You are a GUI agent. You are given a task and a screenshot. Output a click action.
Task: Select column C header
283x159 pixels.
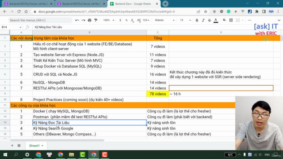pyautogui.click(x=157, y=32)
